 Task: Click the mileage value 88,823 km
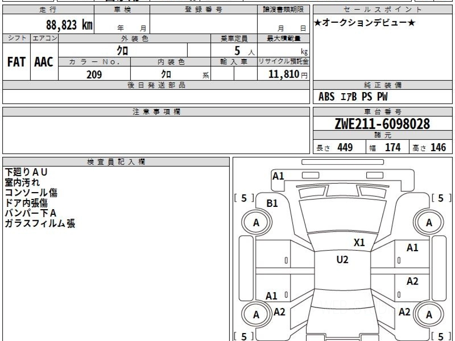pyautogui.click(x=69, y=25)
